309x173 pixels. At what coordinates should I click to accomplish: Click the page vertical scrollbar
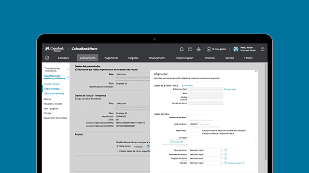(266, 111)
